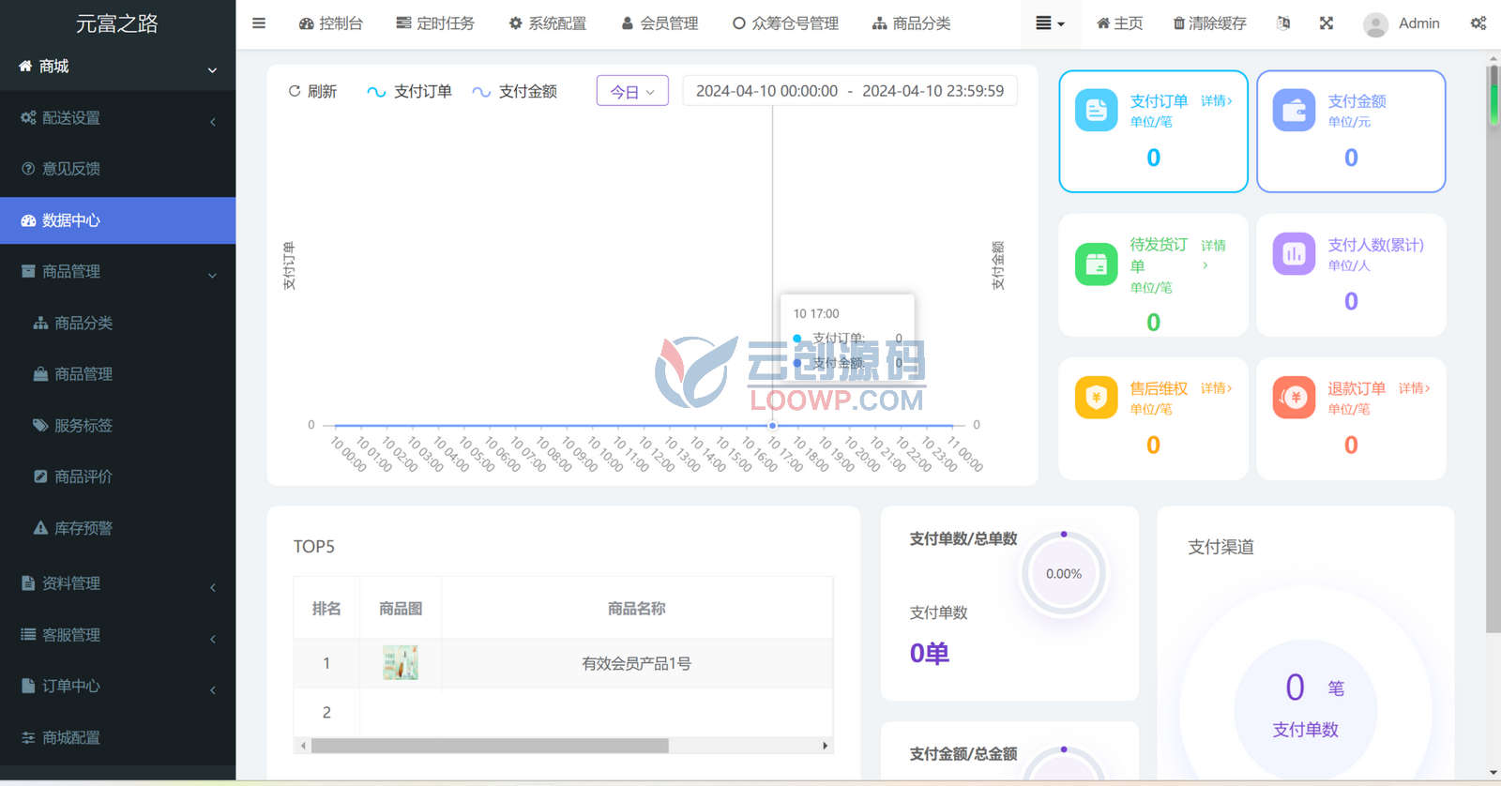Screen dimensions: 1501x786
Task: Click the red 退款订单 refund icon
Action: pos(1294,398)
